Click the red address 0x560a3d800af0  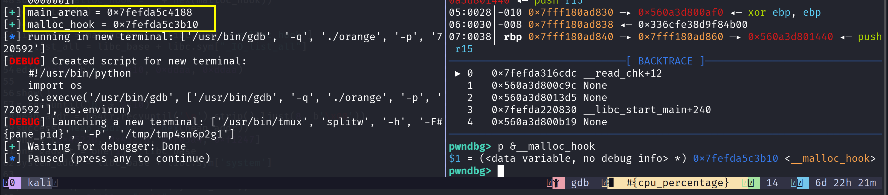tap(680, 12)
